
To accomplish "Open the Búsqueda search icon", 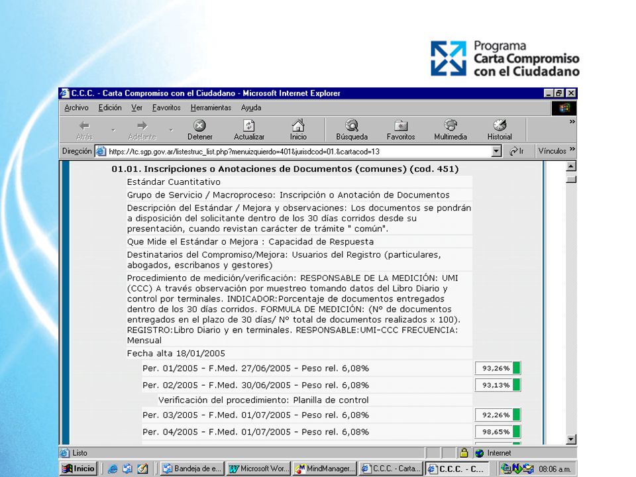I will (352, 125).
